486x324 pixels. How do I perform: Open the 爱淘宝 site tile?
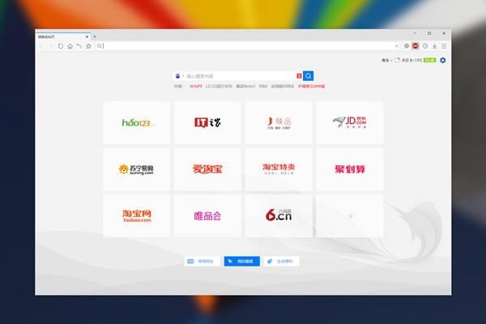tap(207, 169)
